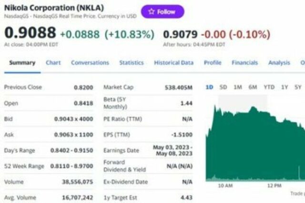Screen dimensions: 305x203
Task: Switch to the Analysis tab
Action: tap(279, 63)
